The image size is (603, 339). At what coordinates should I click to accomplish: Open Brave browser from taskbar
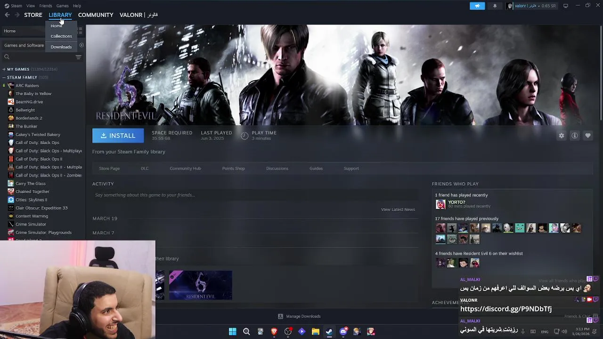point(274,331)
